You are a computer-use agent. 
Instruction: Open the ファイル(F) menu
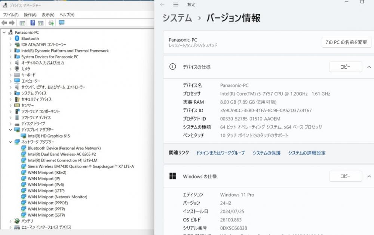pos(11,15)
